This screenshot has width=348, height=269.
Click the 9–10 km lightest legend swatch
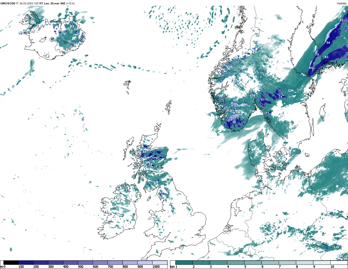pyautogui.click(x=322, y=263)
